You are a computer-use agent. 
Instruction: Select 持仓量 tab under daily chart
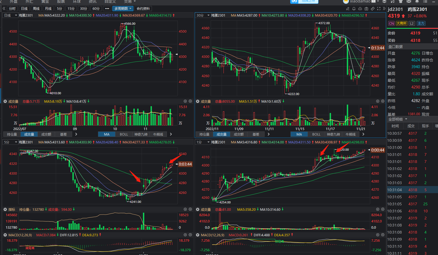tap(12, 134)
